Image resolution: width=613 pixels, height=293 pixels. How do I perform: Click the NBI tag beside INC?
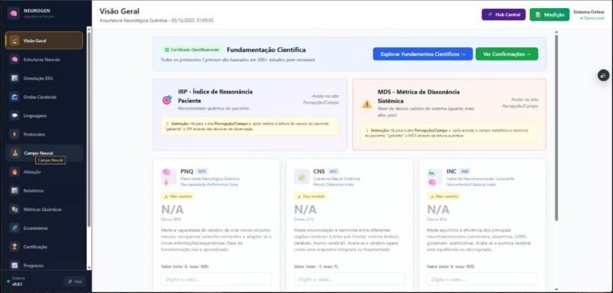coord(465,172)
